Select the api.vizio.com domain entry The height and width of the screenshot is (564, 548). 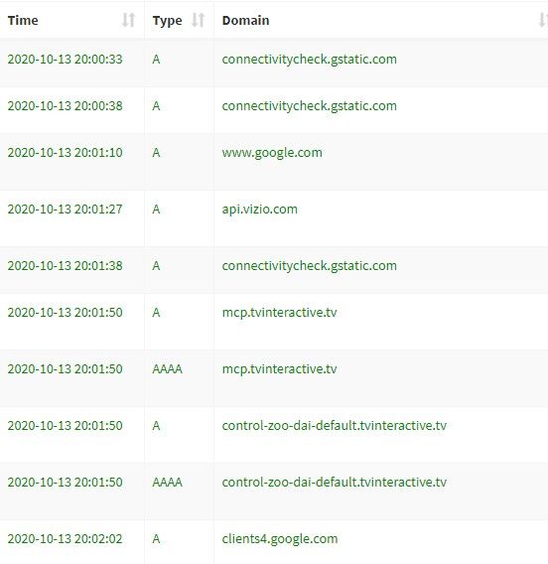click(x=260, y=210)
